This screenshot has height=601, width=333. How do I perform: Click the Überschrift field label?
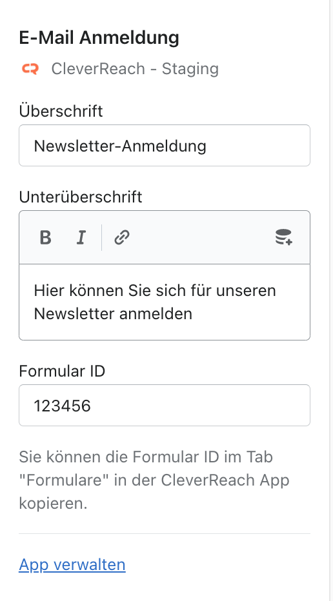pos(61,111)
